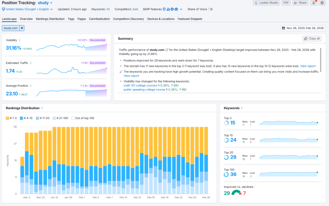Remove the study.com filter chip
Image resolution: width=329 pixels, height=206 pixels.
click(22, 28)
